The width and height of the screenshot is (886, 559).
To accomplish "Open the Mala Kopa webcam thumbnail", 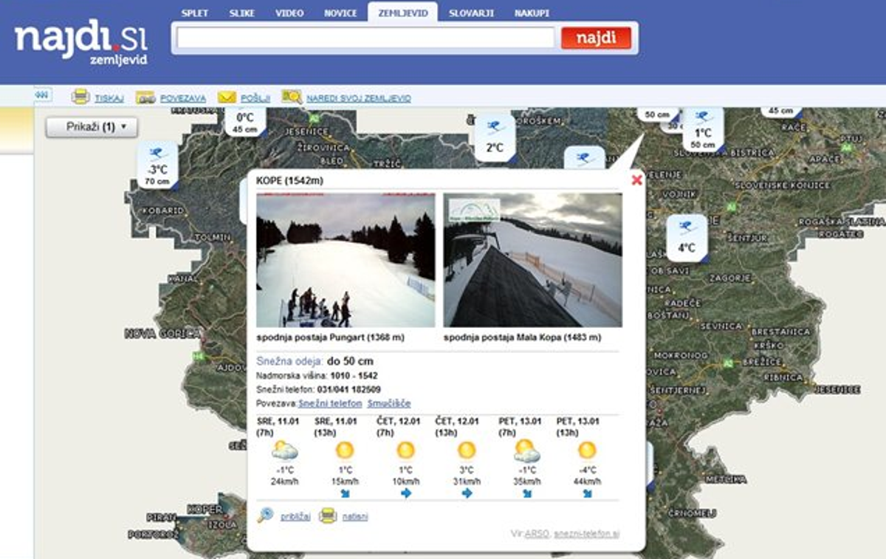I will pos(533,261).
